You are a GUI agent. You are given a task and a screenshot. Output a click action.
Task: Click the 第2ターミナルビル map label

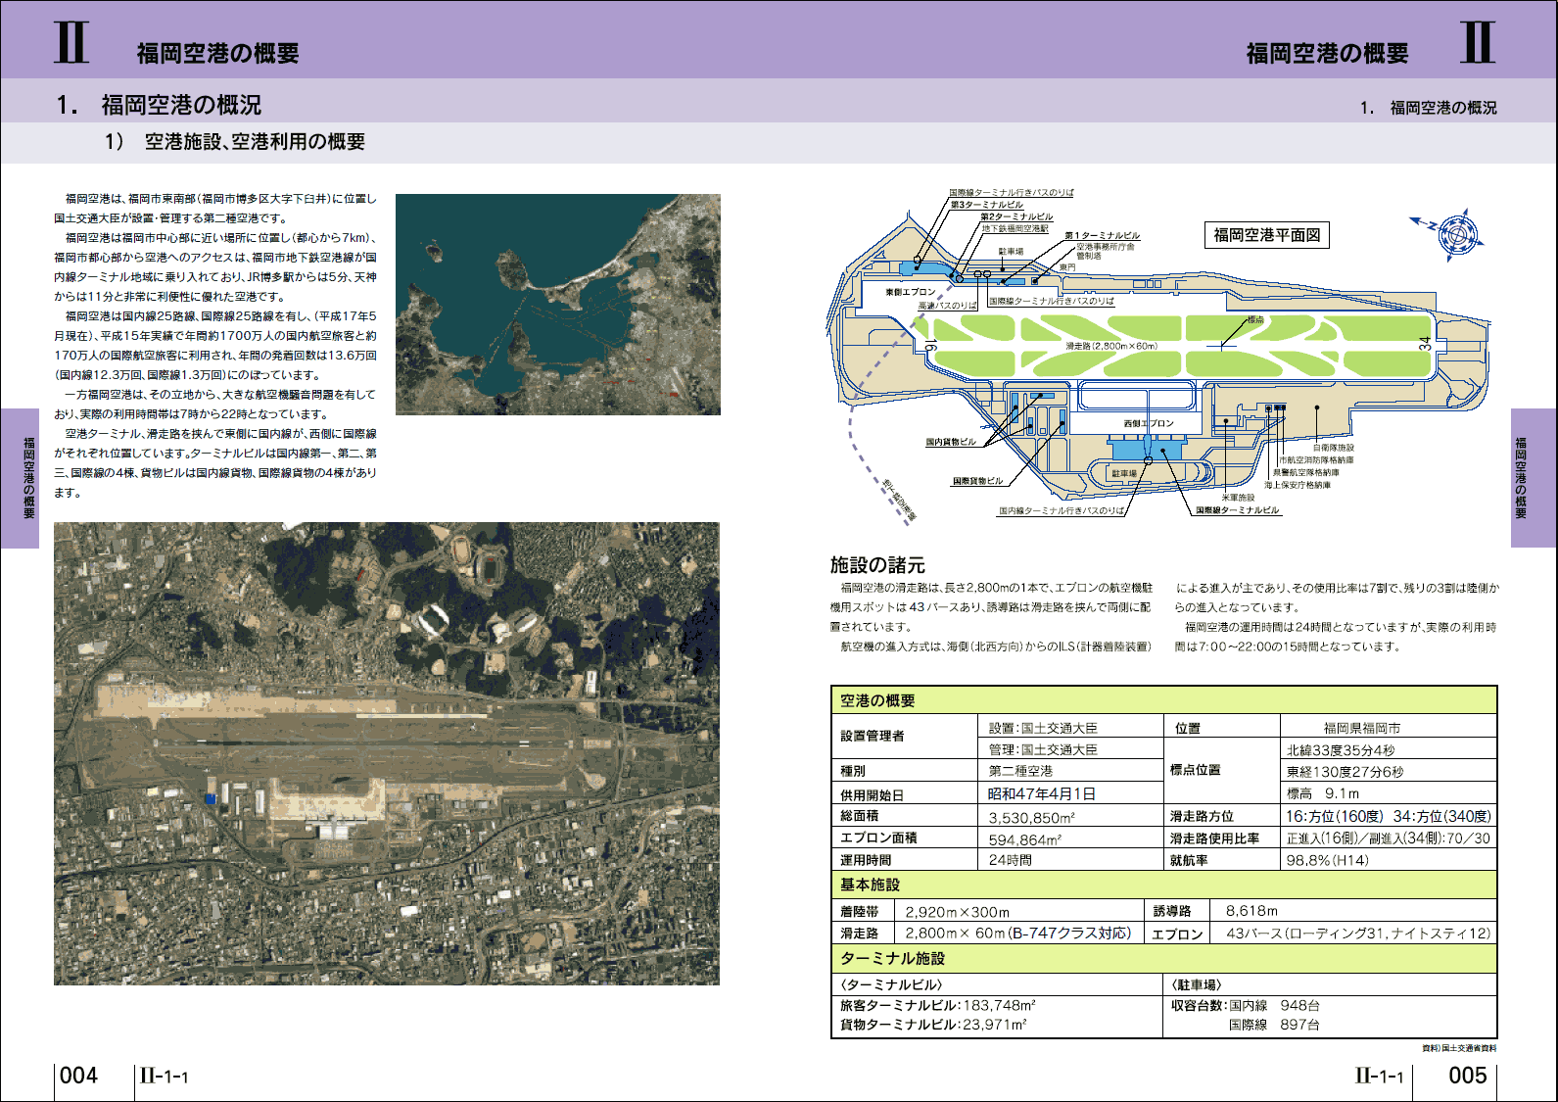[x=1016, y=216]
